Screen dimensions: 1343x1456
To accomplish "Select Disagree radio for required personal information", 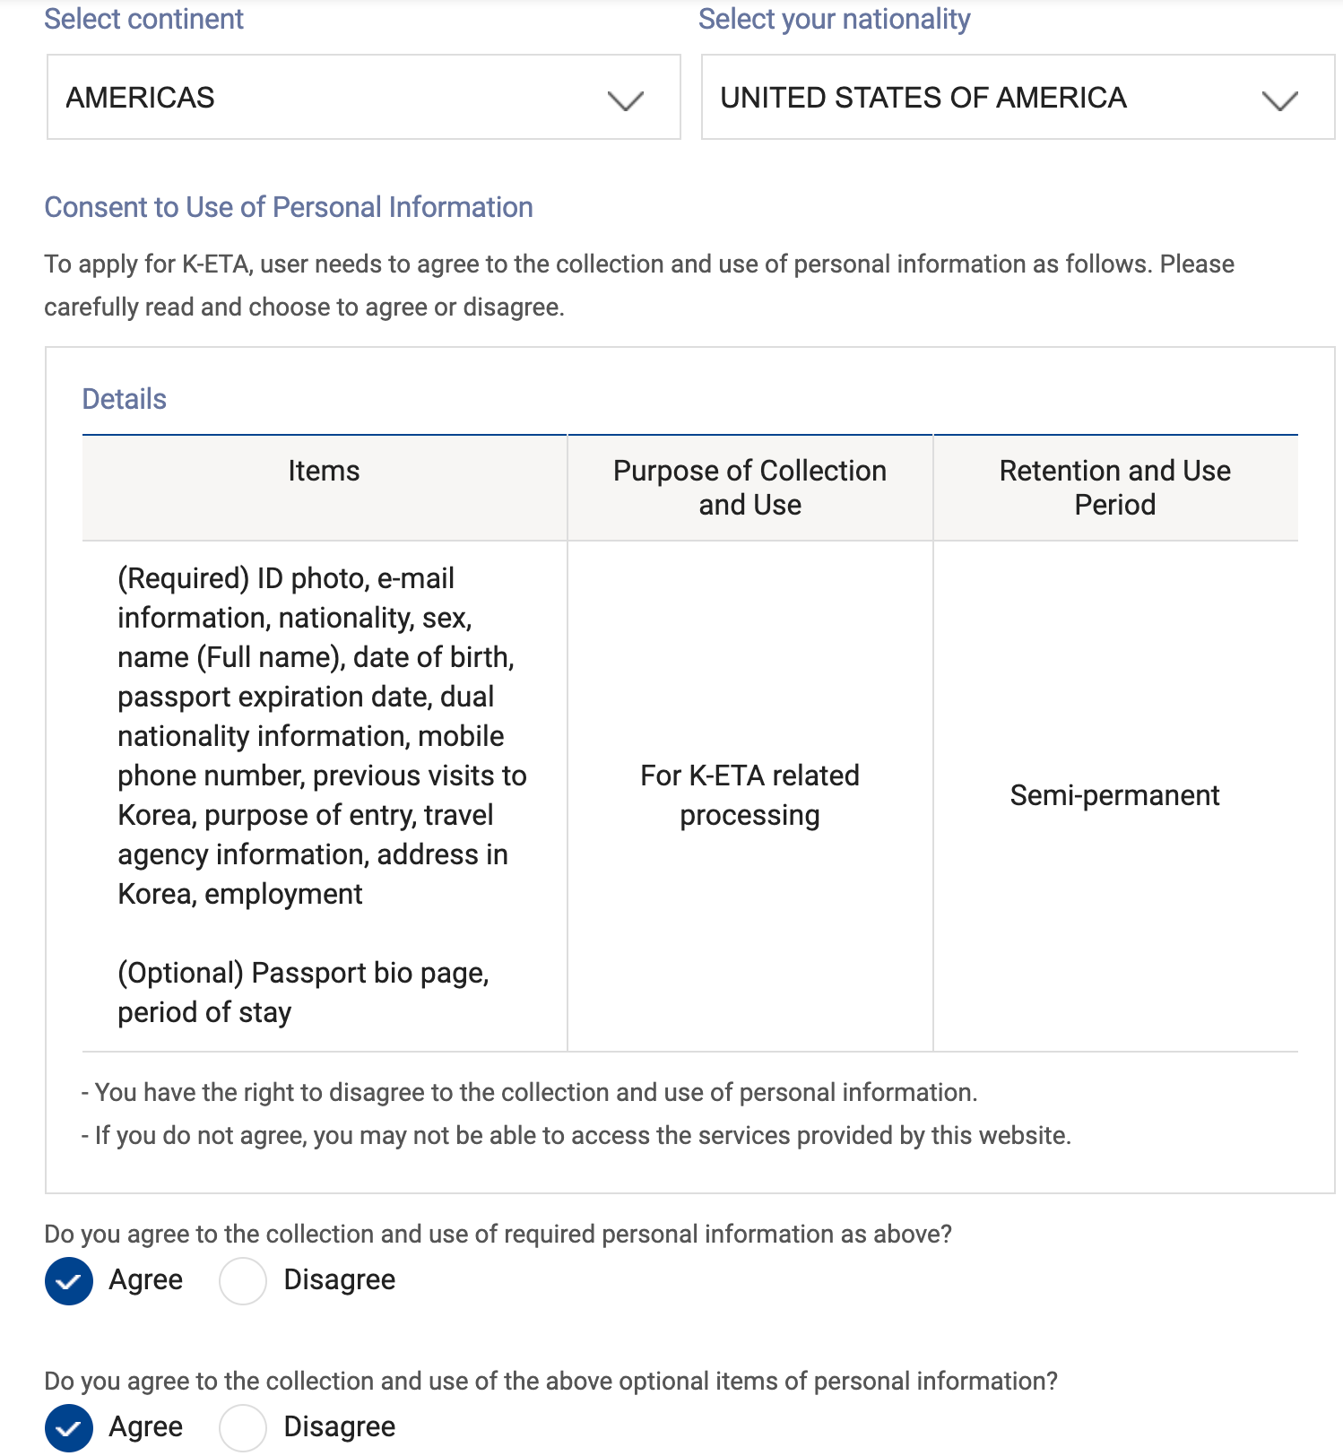I will coord(243,1280).
